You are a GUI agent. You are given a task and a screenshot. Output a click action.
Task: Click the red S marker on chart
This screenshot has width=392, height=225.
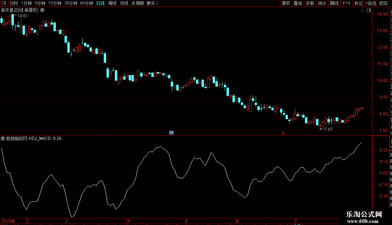[283, 133]
